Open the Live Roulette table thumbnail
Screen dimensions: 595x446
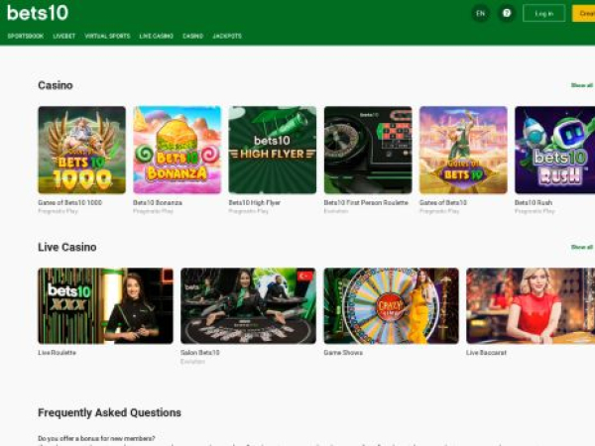click(x=105, y=305)
